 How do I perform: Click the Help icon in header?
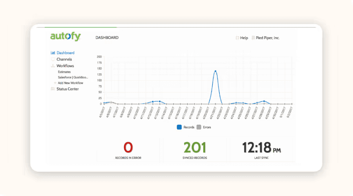237,38
